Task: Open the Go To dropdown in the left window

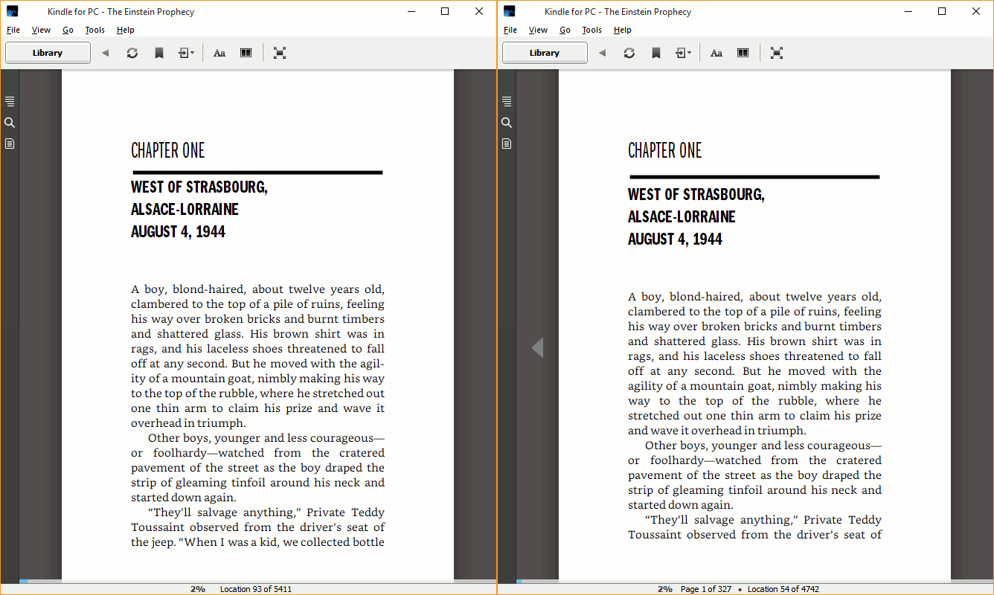Action: pyautogui.click(x=186, y=53)
